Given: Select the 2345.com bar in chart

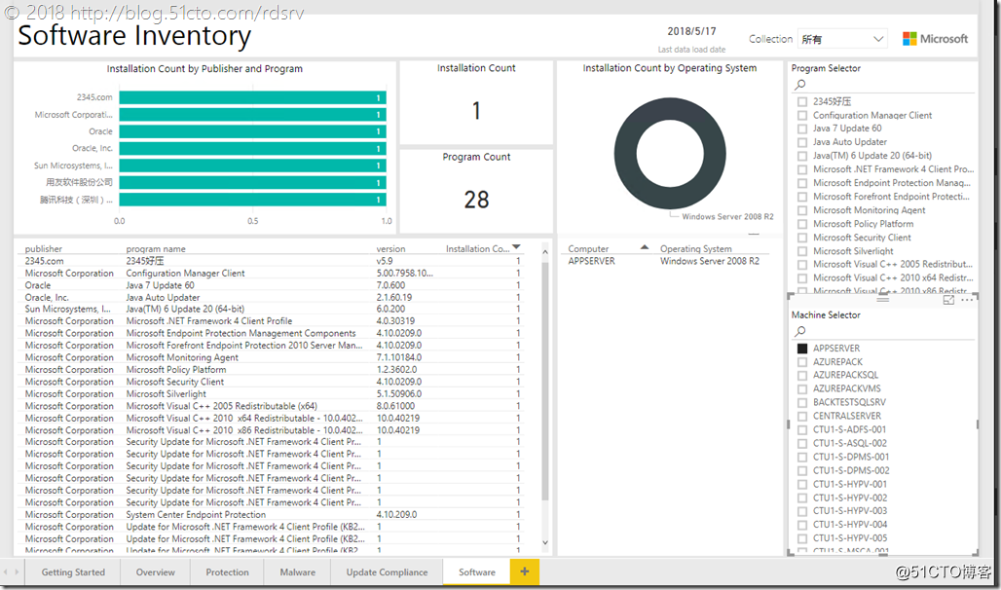Looking at the screenshot, I should [x=253, y=97].
